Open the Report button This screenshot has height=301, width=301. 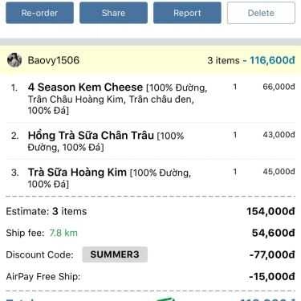[x=187, y=13]
